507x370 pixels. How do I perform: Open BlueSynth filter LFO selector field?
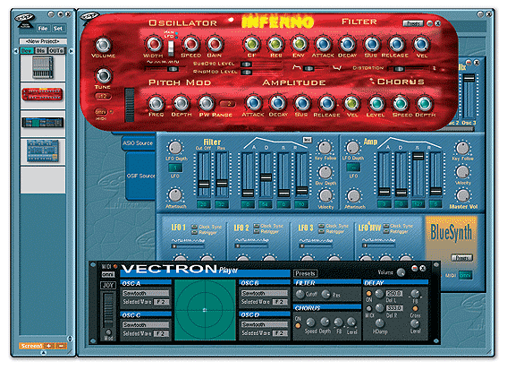(175, 168)
